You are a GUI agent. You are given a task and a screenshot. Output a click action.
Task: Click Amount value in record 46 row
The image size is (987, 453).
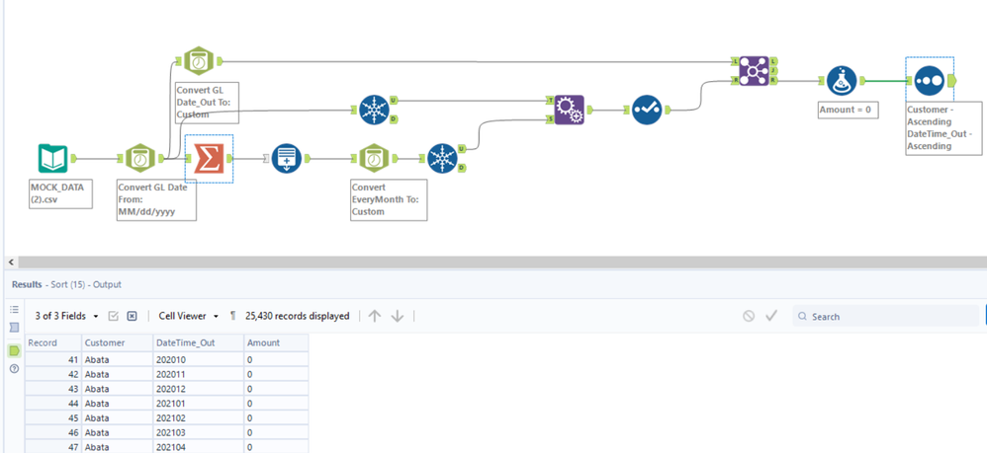[276, 431]
